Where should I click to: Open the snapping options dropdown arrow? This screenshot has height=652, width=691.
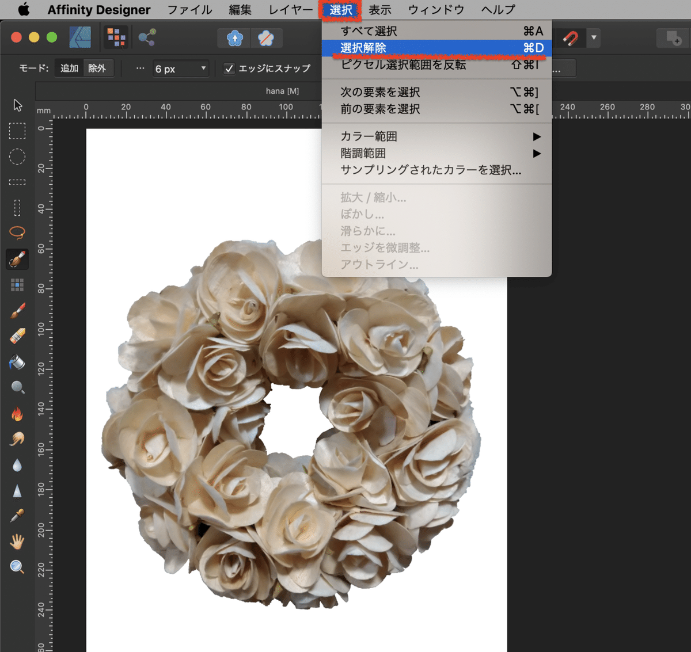[x=594, y=39]
